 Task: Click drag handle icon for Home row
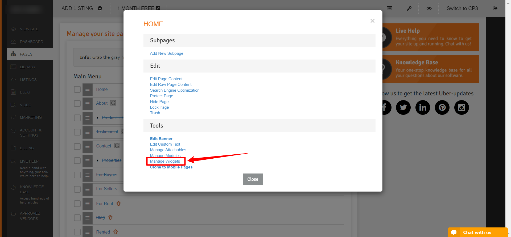coord(87,90)
